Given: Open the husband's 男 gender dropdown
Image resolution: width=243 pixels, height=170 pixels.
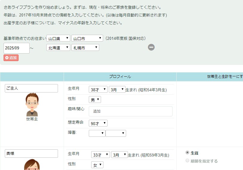Looking at the screenshot, I should tap(95, 100).
